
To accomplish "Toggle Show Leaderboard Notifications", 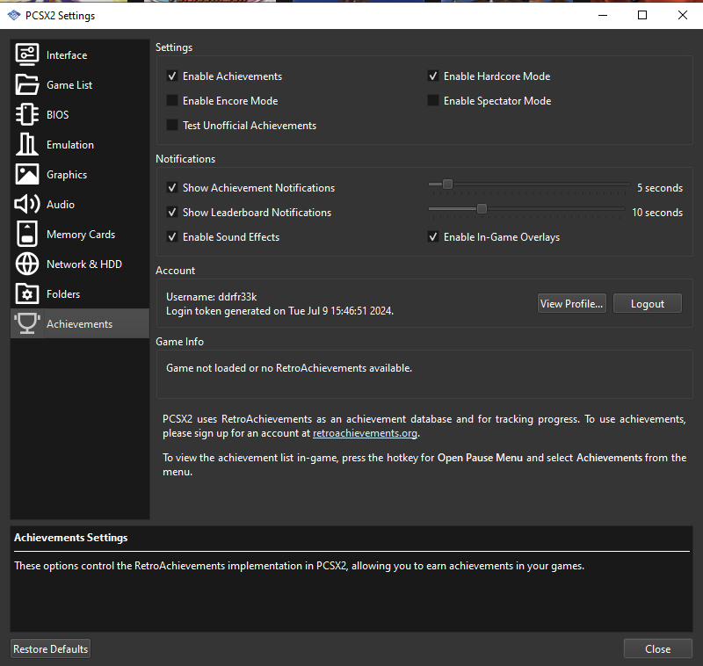I will [x=172, y=212].
